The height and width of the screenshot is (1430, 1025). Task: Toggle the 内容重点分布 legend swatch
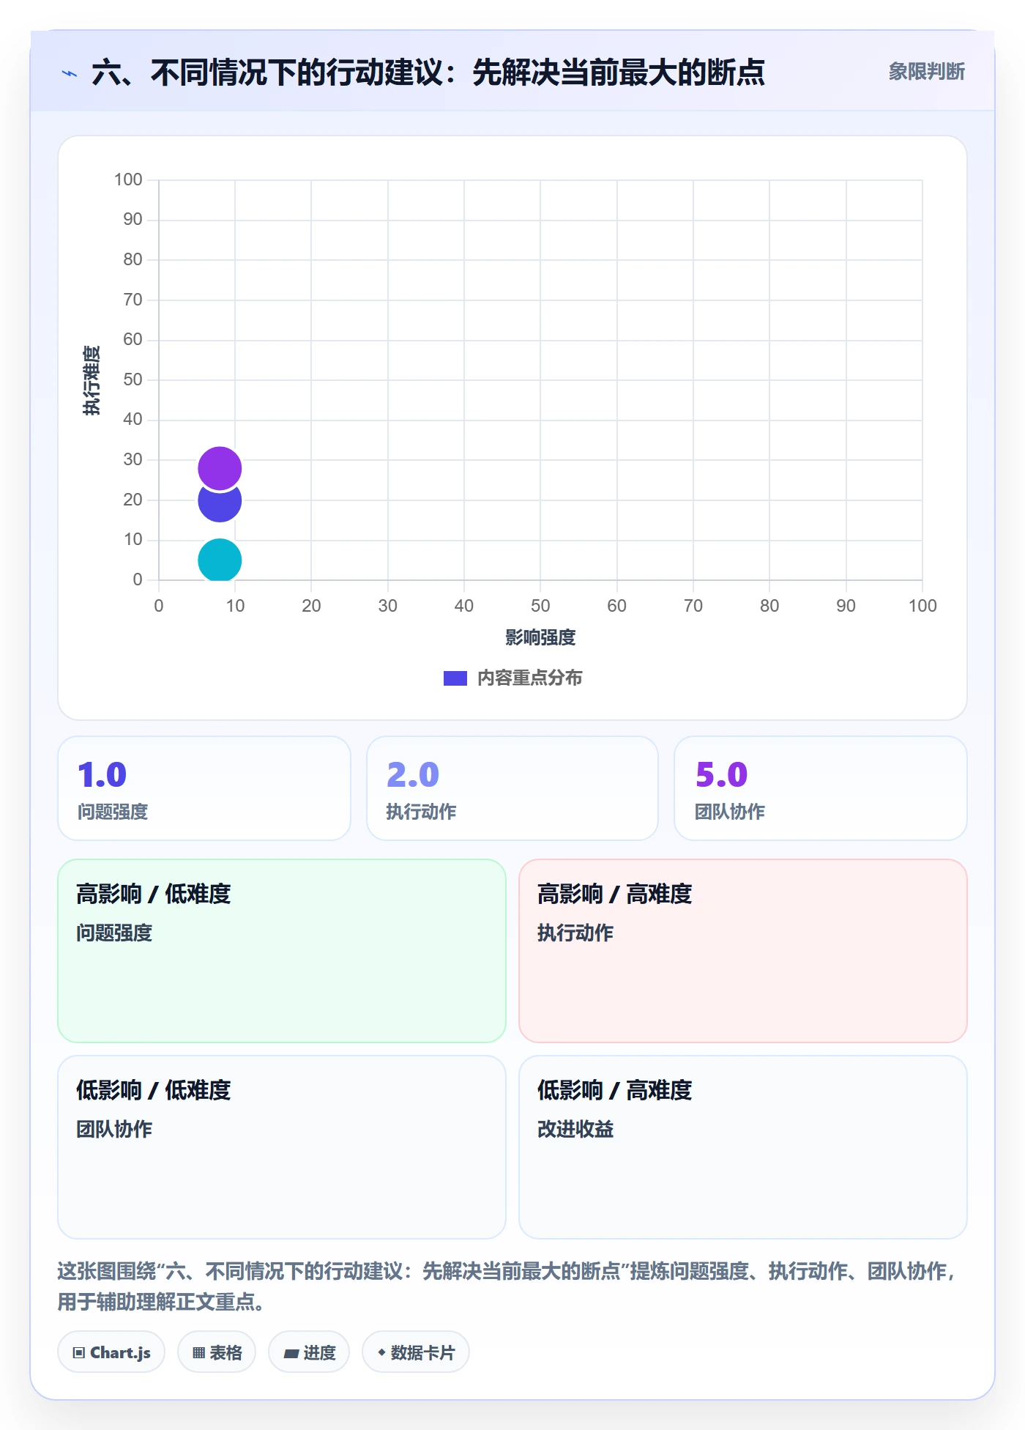[x=455, y=678]
